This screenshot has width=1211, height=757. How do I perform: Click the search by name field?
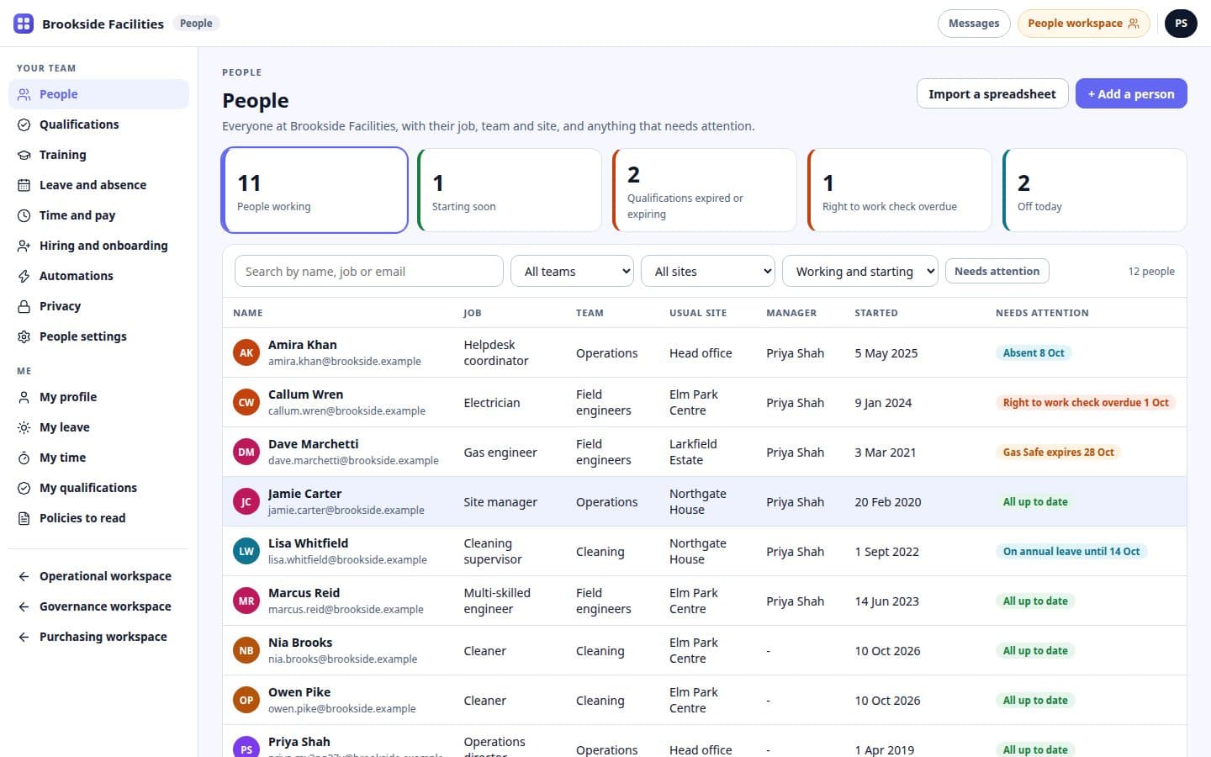tap(369, 271)
